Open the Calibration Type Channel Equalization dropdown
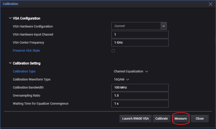Screen dimensions: 216x129 tap(131, 71)
